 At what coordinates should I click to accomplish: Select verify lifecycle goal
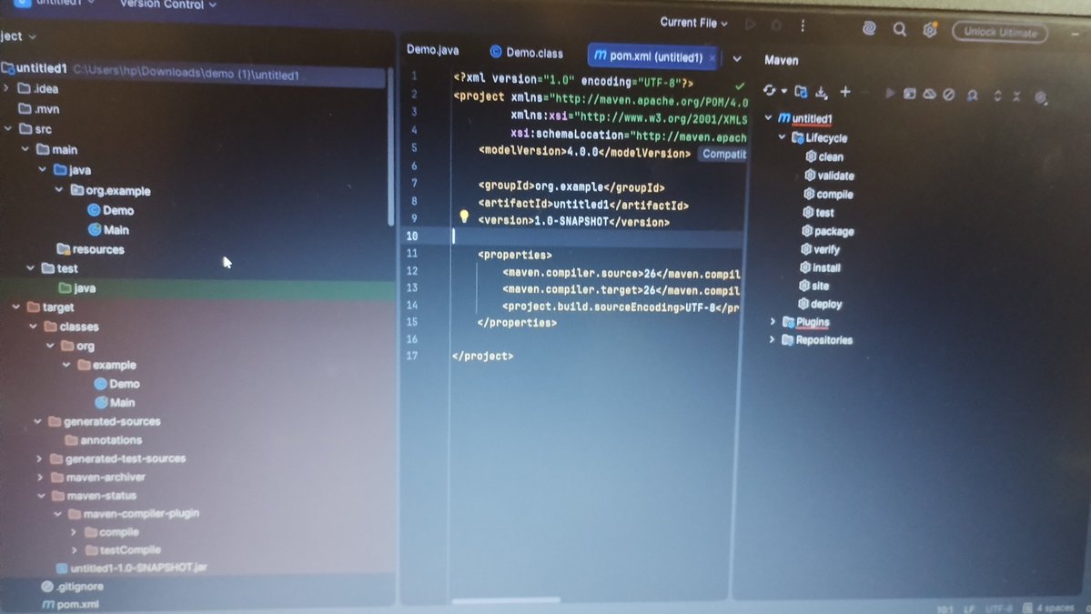pyautogui.click(x=821, y=249)
